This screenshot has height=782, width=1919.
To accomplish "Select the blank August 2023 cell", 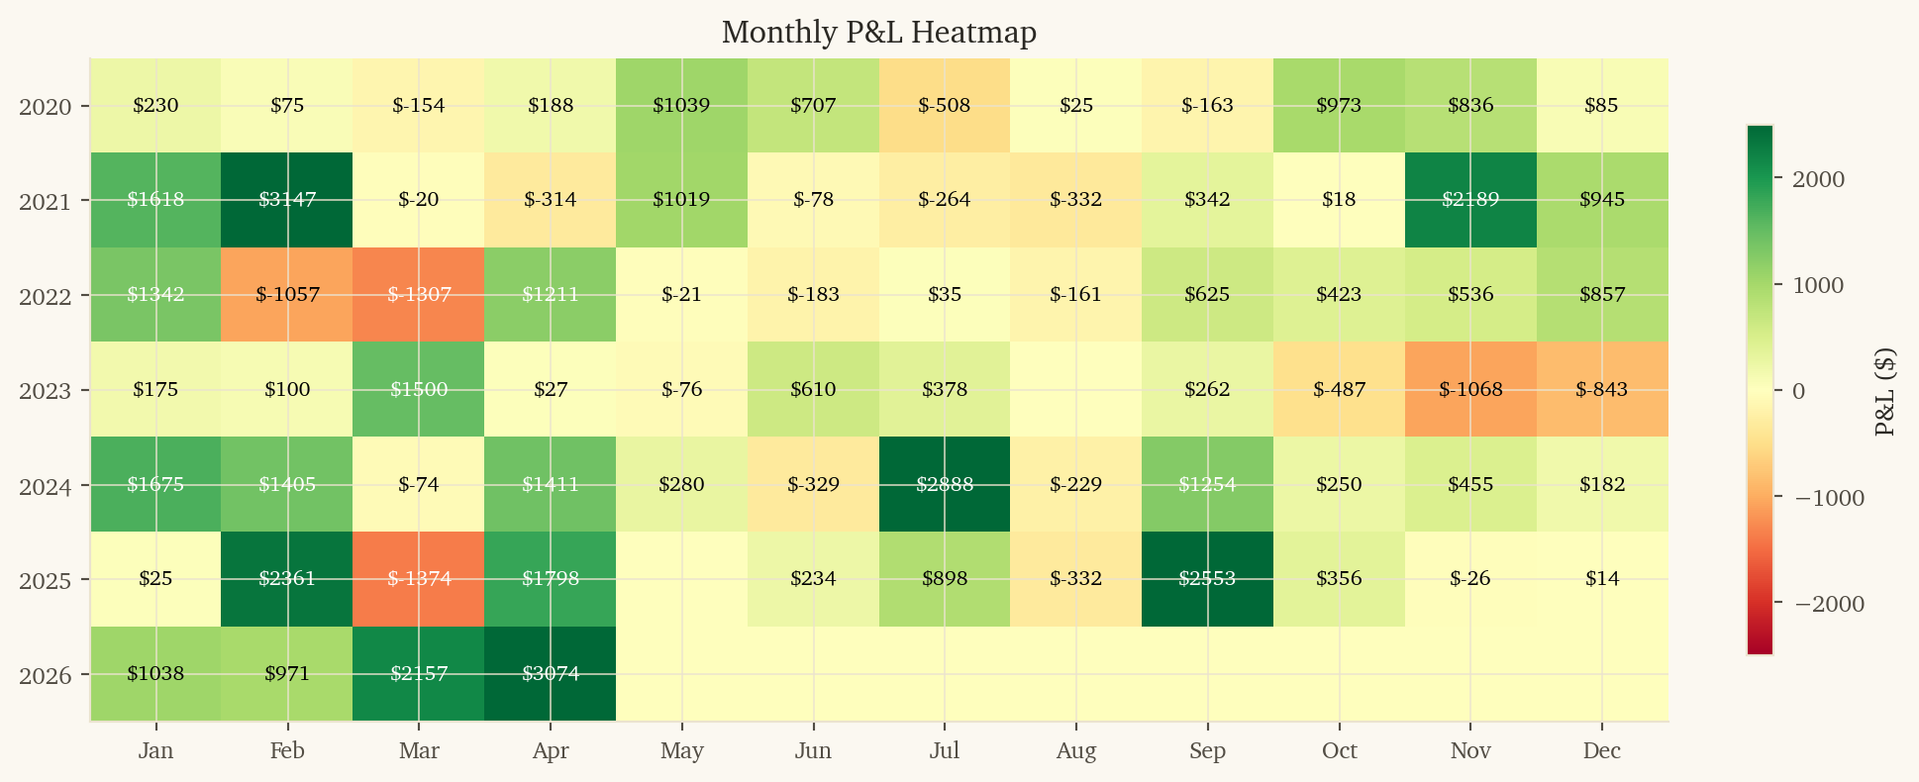I will point(1075,389).
